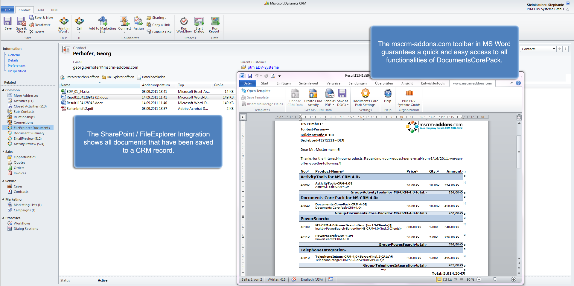Click Startverzeichnis öffnen
This screenshot has width=574, height=286.
(x=80, y=77)
